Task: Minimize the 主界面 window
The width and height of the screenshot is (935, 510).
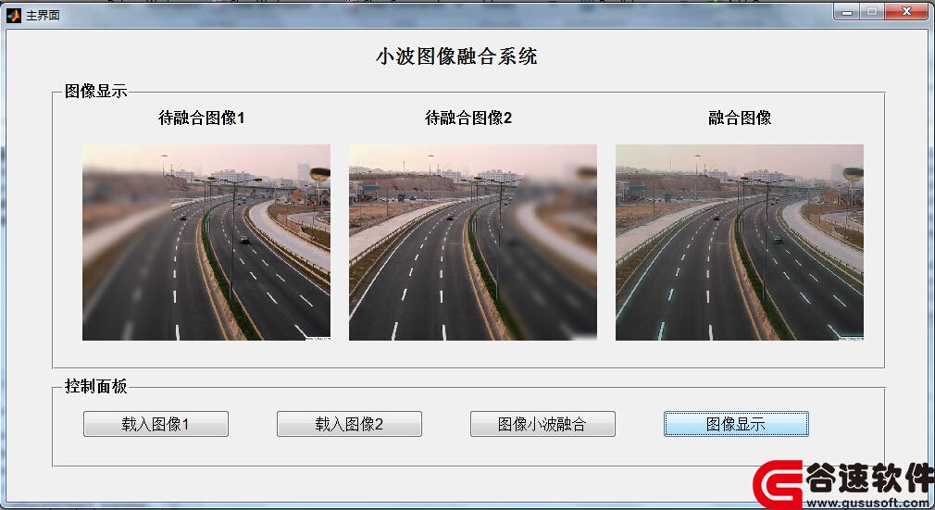Action: click(x=846, y=12)
